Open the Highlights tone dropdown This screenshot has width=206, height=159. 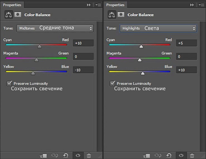coord(158,28)
